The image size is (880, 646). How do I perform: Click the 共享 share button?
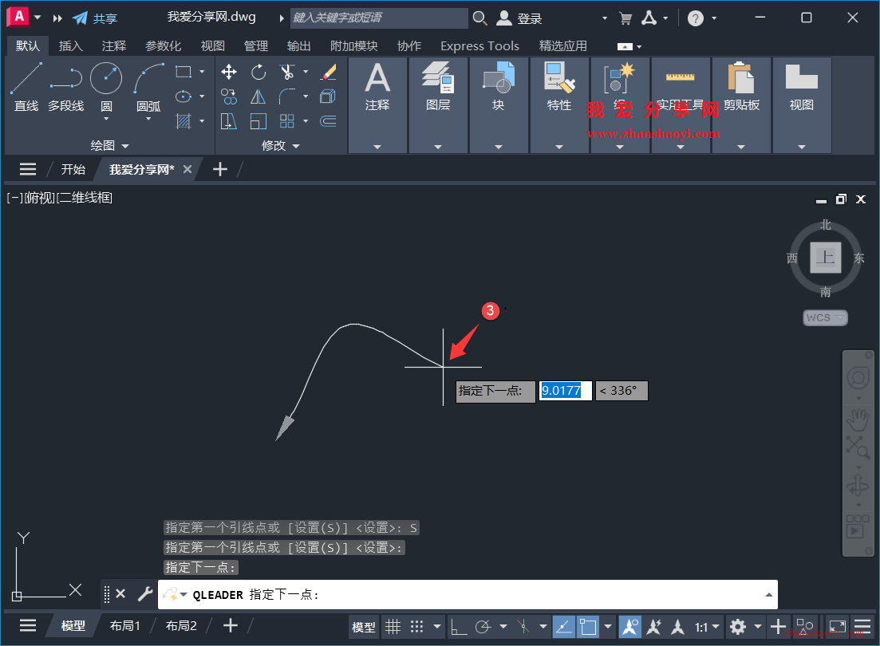coord(96,18)
